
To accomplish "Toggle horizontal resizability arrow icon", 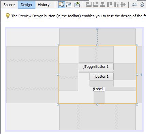I will (134, 5).
